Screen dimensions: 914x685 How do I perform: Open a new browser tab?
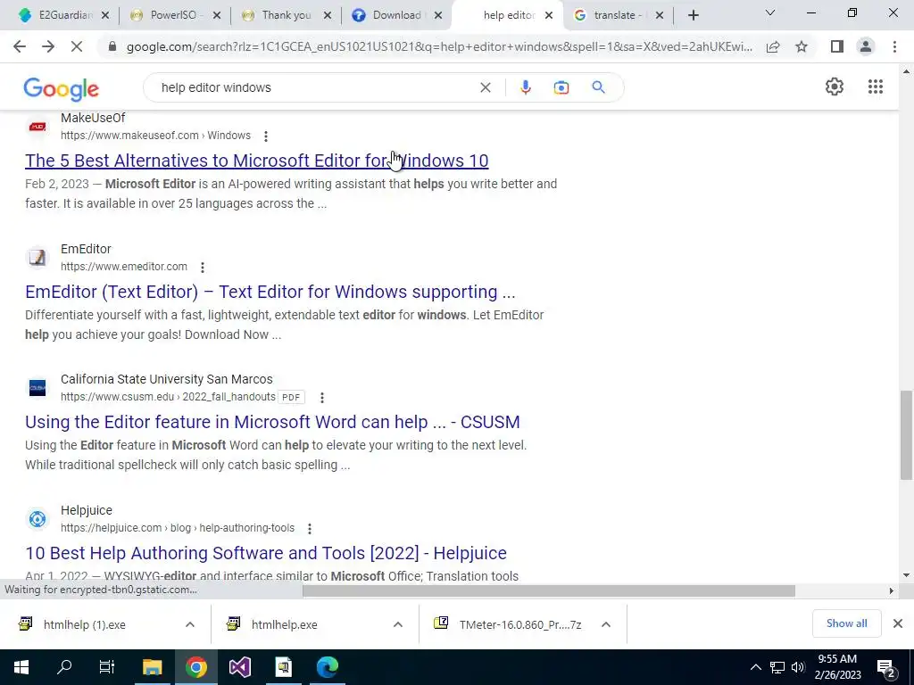pyautogui.click(x=693, y=16)
